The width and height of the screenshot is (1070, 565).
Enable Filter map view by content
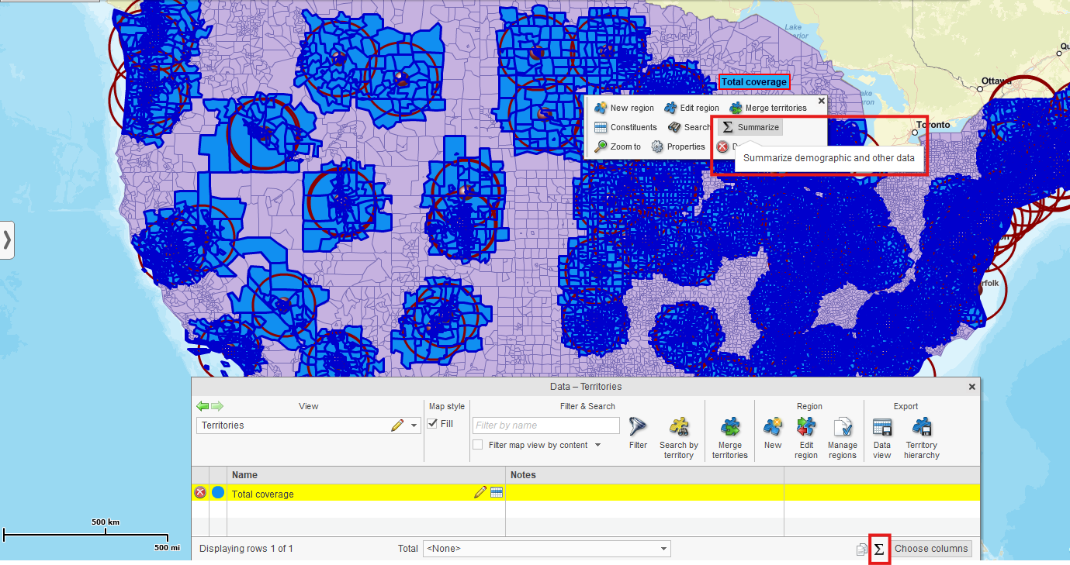pos(478,445)
